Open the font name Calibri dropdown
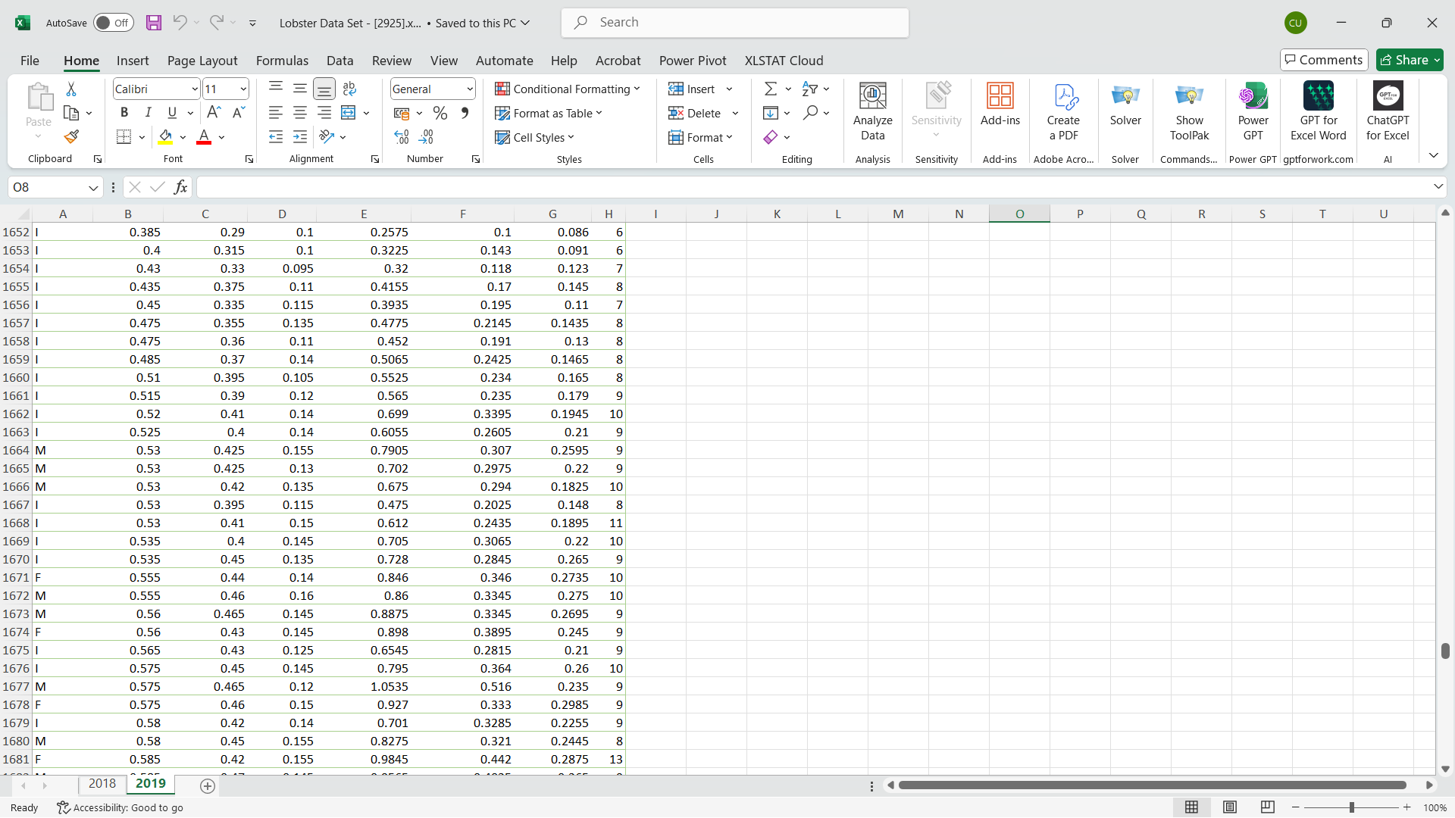 tap(194, 89)
